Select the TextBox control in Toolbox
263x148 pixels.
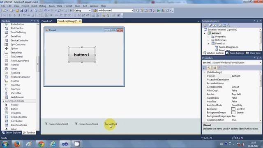point(15,65)
